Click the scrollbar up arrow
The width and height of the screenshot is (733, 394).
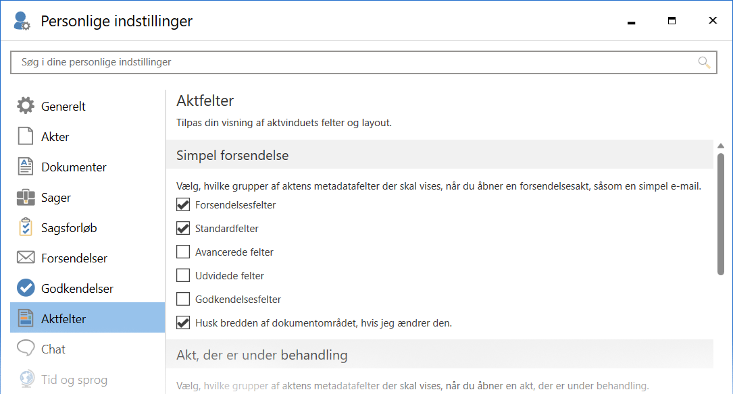tap(721, 146)
